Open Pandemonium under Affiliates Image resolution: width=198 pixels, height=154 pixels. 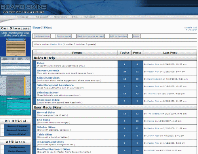pos(17,147)
